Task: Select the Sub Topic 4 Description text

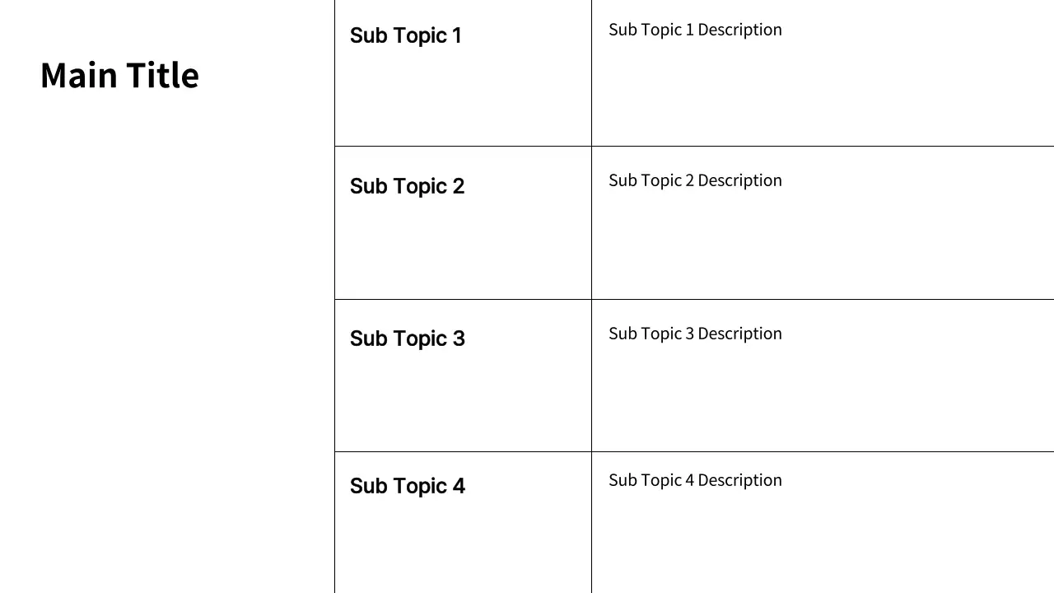Action: (x=695, y=480)
